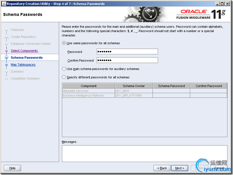Select the Metadata Services table cell
The image size is (233, 175).
pos(88,91)
